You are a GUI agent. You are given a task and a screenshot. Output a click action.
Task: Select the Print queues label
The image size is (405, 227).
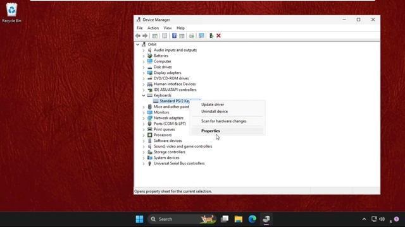(164, 129)
